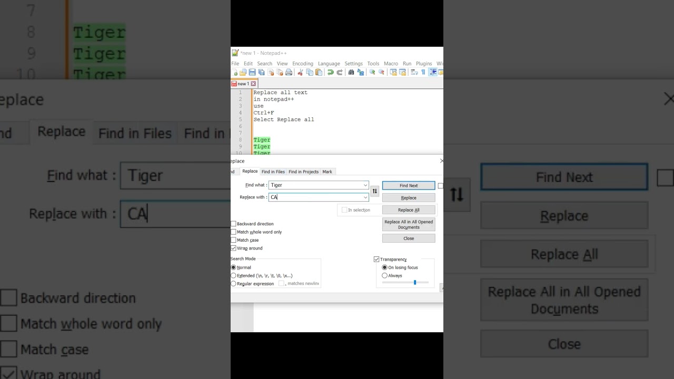
Task: Switch to the Find in Projects tab
Action: (x=303, y=172)
